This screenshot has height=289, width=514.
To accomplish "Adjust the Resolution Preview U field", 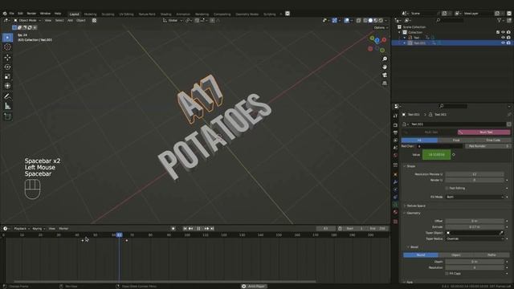I will 475,174.
